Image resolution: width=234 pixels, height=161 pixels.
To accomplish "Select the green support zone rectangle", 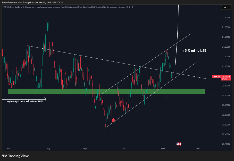I will pos(106,91).
